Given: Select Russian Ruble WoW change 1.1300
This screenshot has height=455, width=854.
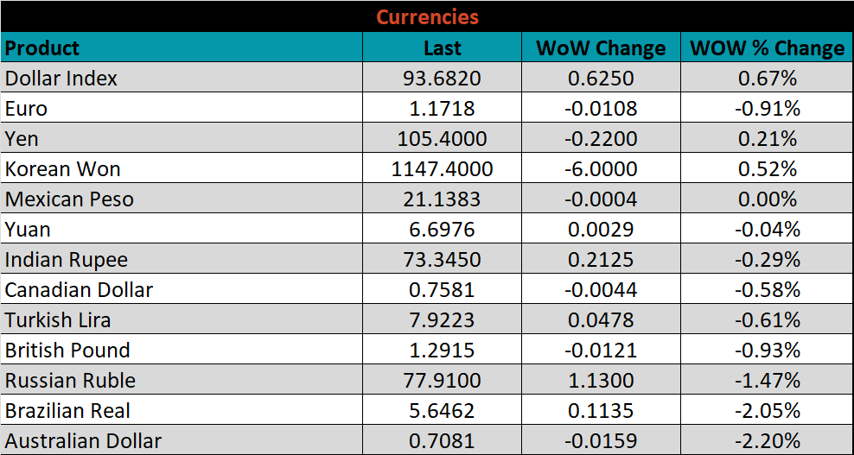Looking at the screenshot, I should point(601,381).
